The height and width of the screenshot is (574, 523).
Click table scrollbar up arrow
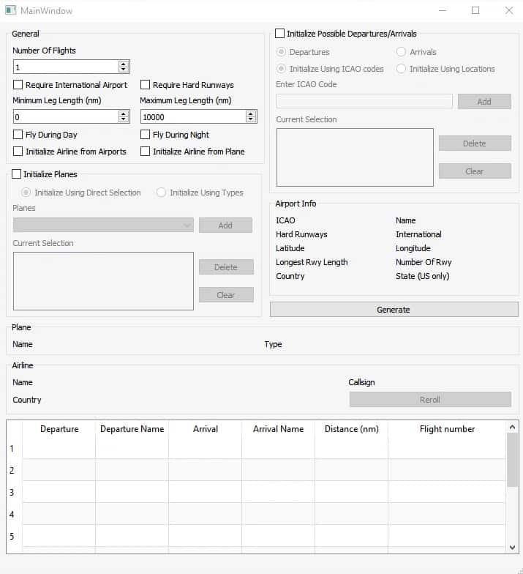512,427
